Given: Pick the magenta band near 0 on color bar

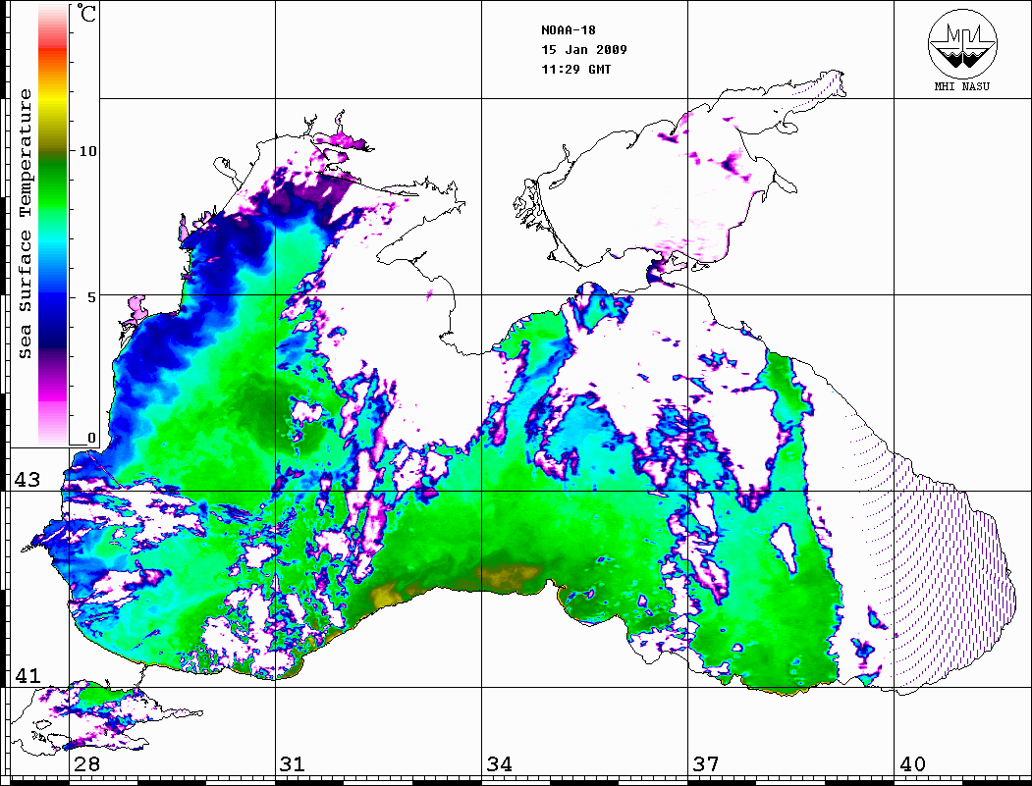Looking at the screenshot, I should pyautogui.click(x=53, y=394).
